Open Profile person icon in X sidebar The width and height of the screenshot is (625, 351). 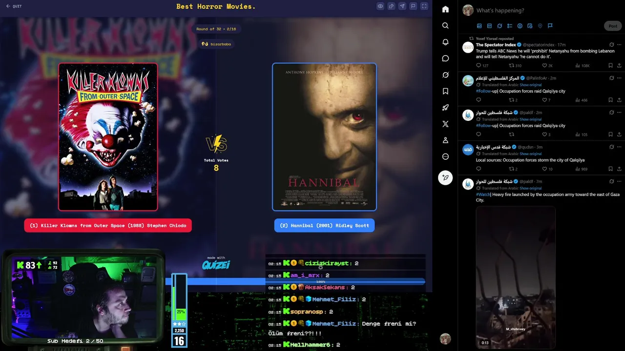(445, 140)
